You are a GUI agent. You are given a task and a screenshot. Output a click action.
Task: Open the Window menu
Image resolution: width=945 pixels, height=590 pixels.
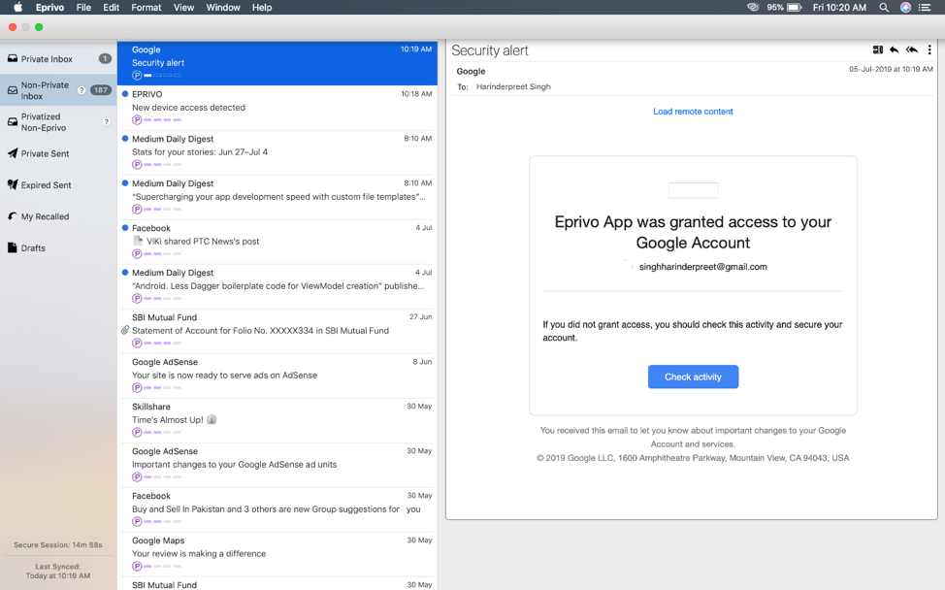click(223, 7)
